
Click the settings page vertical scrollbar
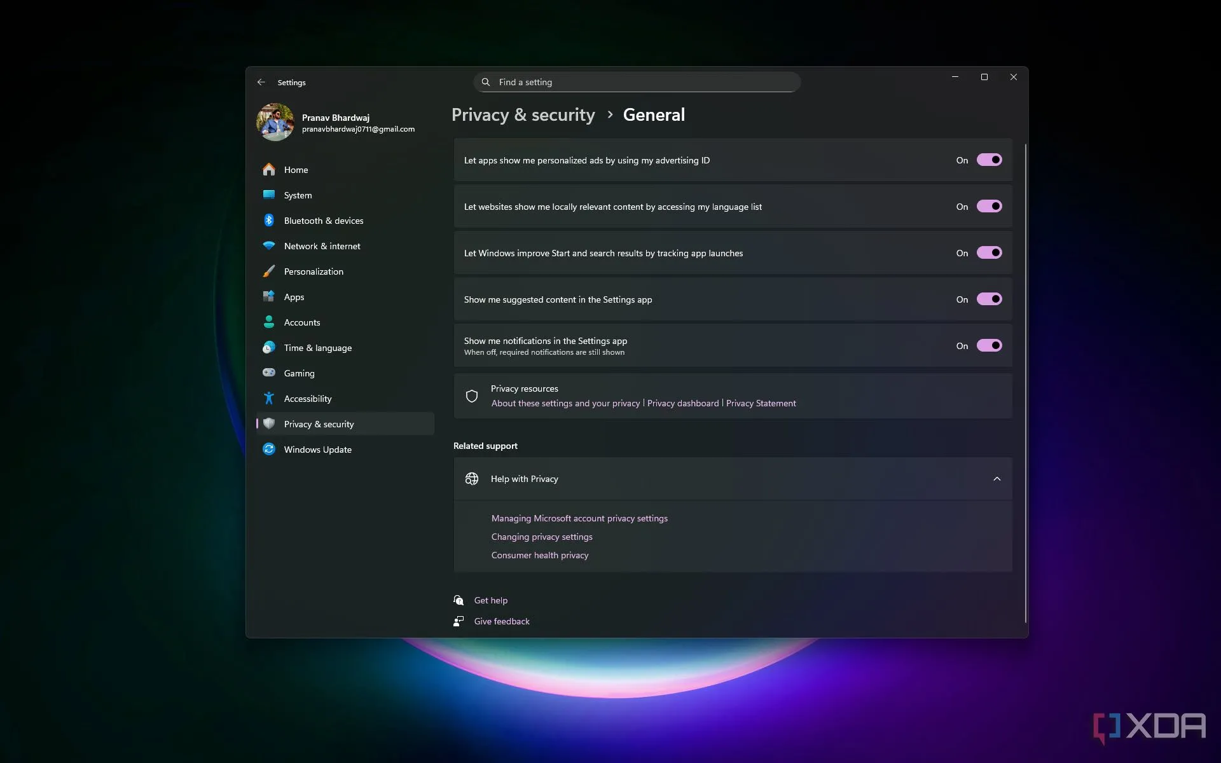pos(1025,383)
